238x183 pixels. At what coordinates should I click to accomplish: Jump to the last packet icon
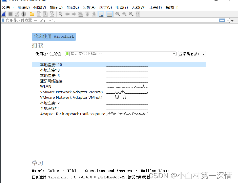[x=94, y=14]
